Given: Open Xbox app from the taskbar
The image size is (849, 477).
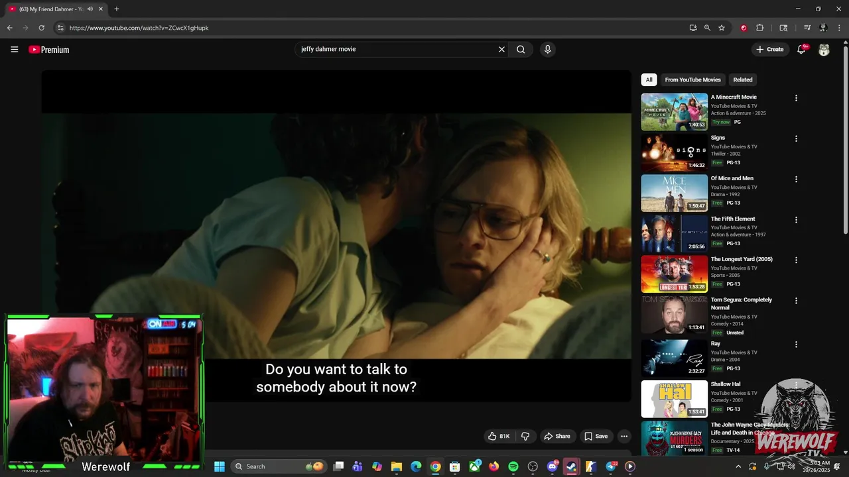Looking at the screenshot, I should click(x=475, y=466).
